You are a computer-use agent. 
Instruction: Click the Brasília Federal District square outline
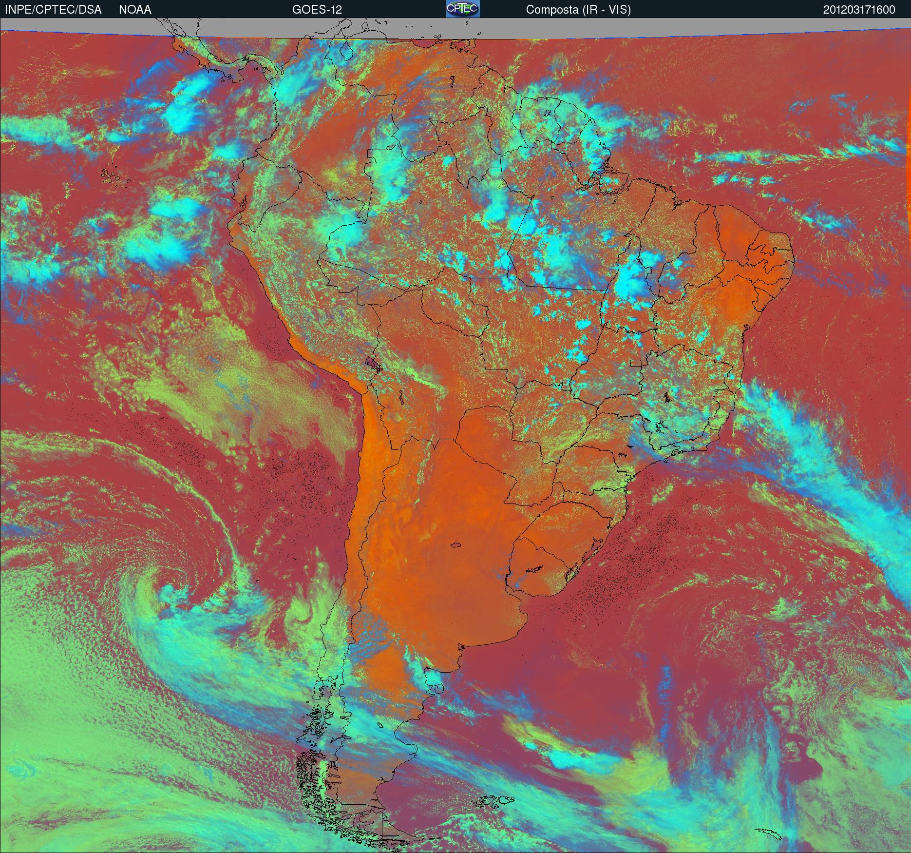[636, 363]
